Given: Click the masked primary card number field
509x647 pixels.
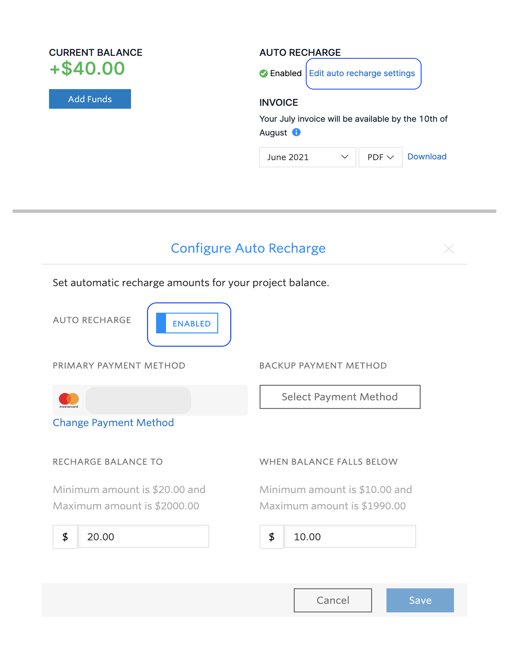Looking at the screenshot, I should (x=138, y=400).
